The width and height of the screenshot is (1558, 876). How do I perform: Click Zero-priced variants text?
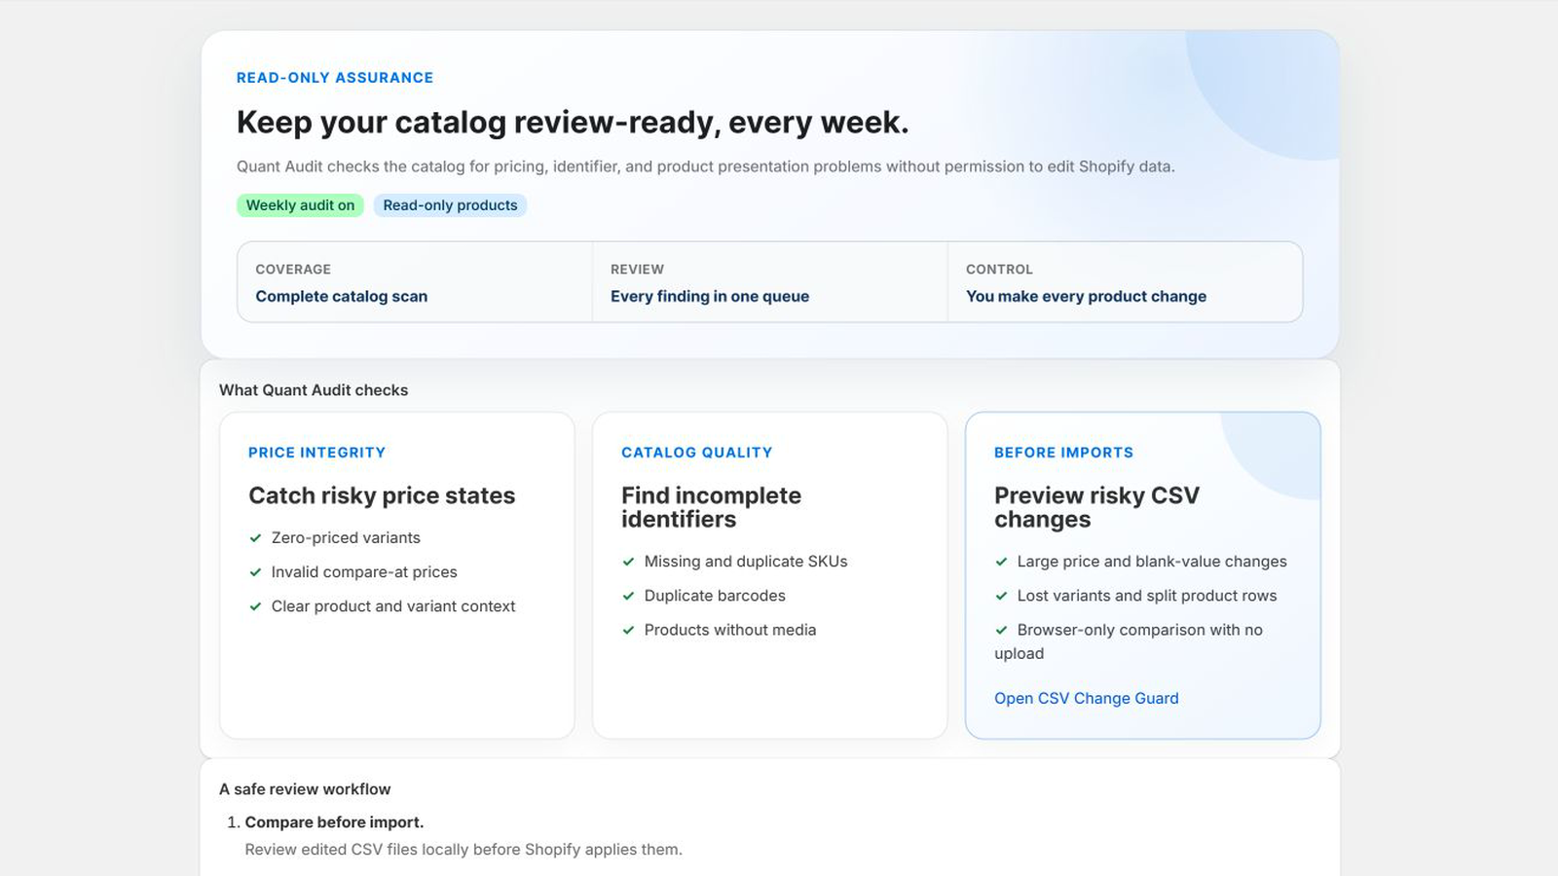pos(346,538)
